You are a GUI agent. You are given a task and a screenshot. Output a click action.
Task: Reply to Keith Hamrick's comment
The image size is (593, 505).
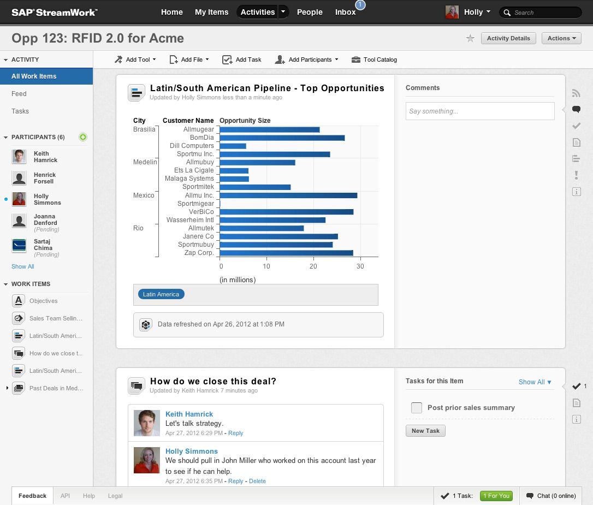236,433
